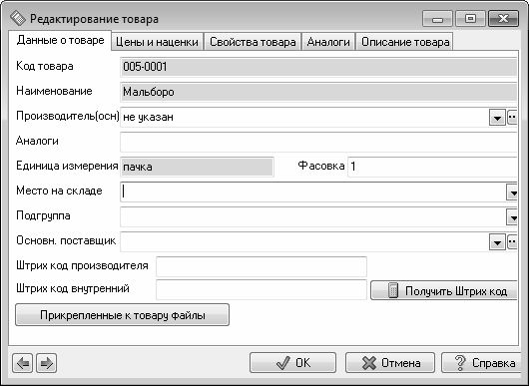529x386 pixels.
Task: Switch to the Свойства товара tab
Action: click(253, 42)
